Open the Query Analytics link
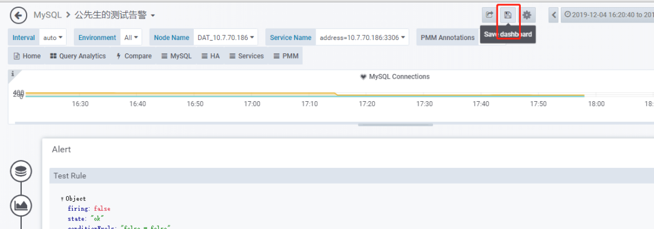This screenshot has width=654, height=229. point(78,56)
